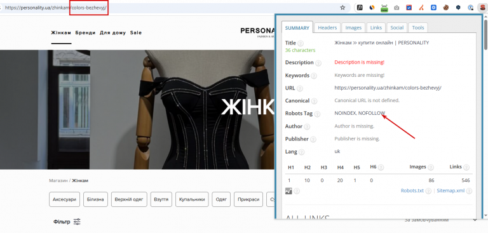
Task: Click the cookie extension icon
Action: [446, 8]
